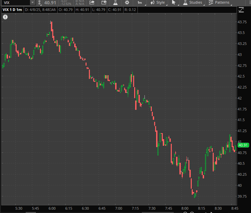Click the curve drawings icon above price axis
The width and height of the screenshot is (251, 213).
[x=241, y=10]
